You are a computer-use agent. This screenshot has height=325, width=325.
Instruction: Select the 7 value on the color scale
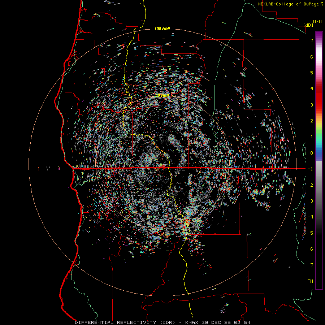(312, 40)
